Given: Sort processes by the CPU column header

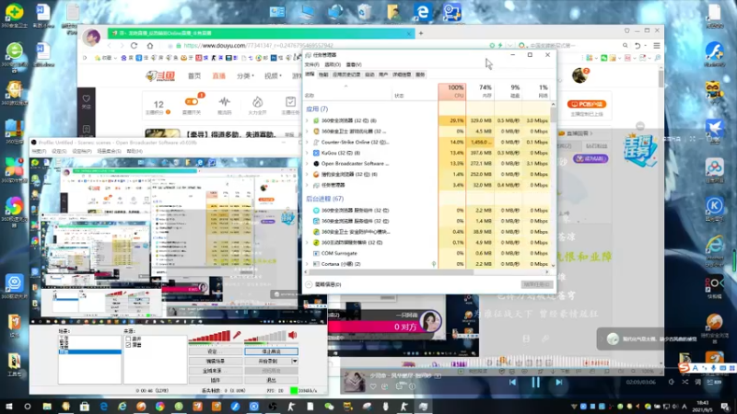Looking at the screenshot, I should [452, 91].
